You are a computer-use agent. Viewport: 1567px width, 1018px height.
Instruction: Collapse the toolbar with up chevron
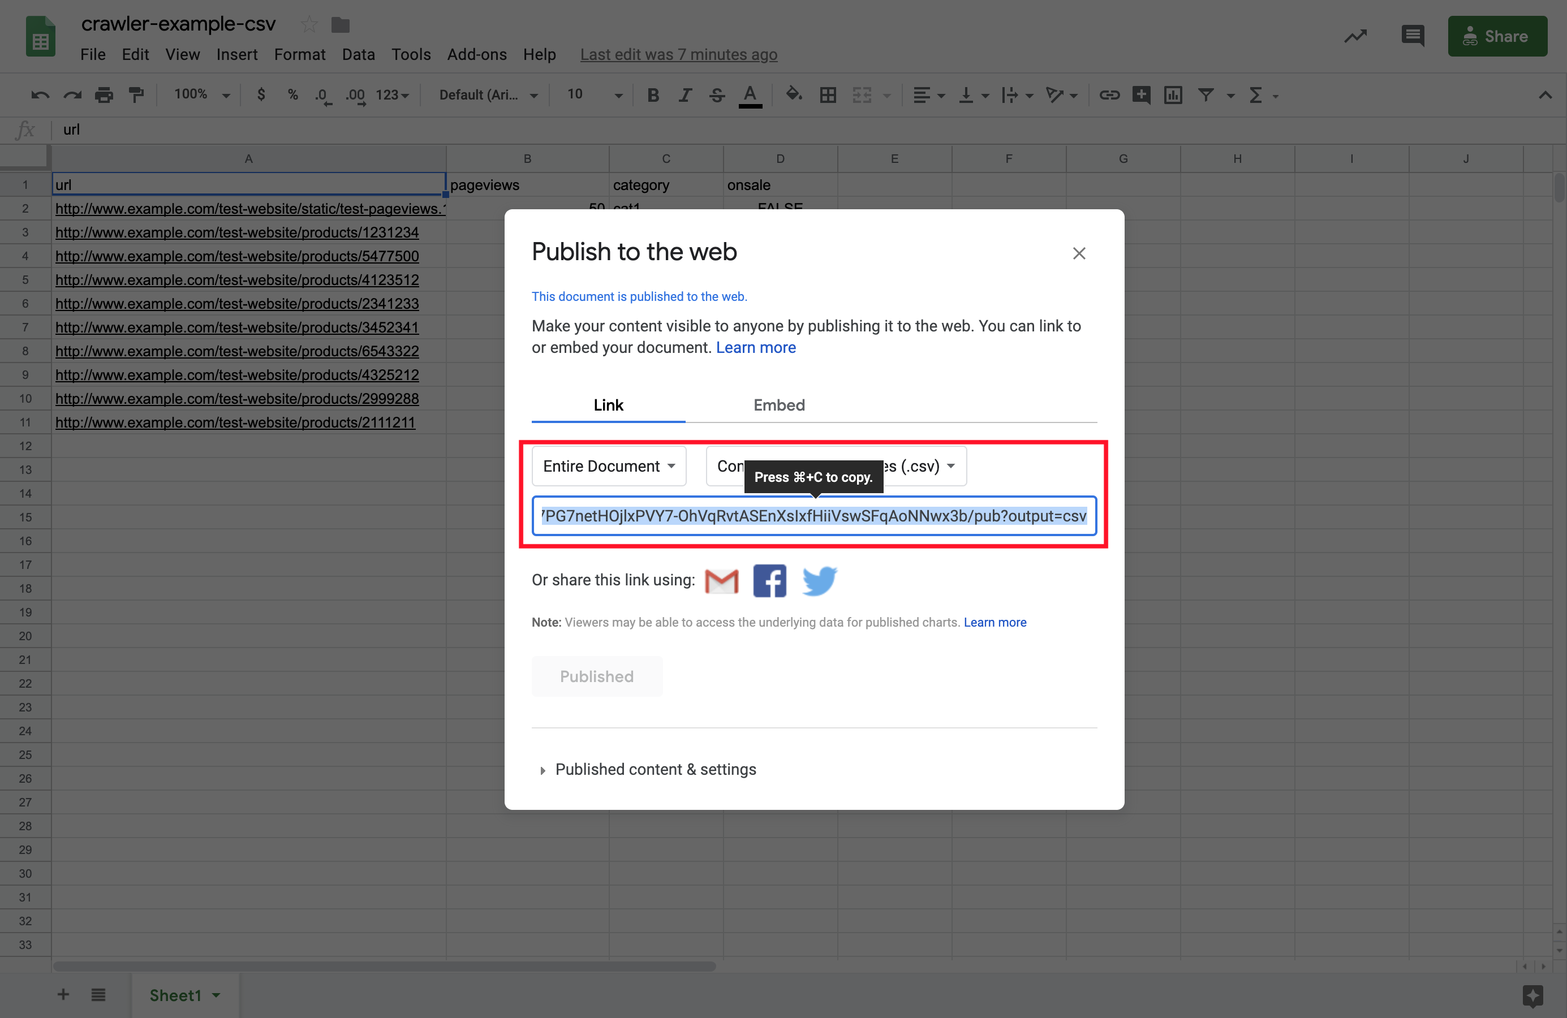pos(1544,95)
